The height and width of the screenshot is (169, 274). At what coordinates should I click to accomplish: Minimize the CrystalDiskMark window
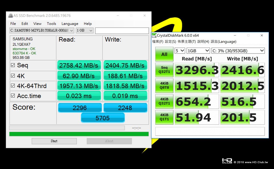235,35
